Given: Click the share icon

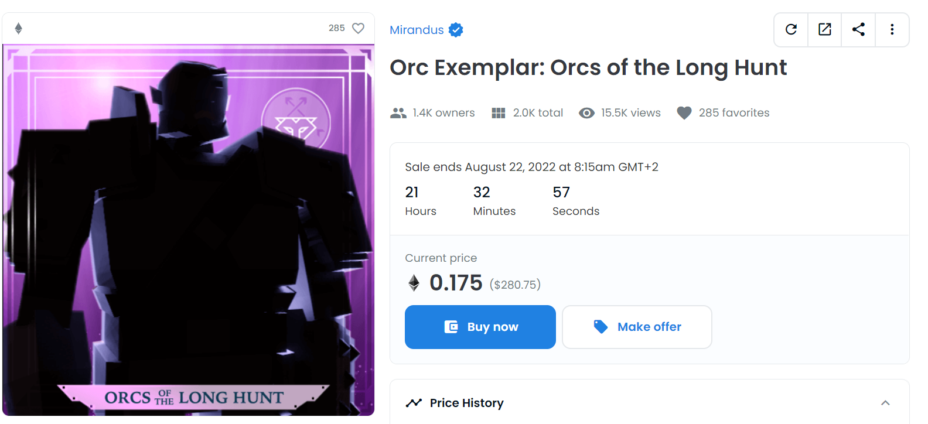Looking at the screenshot, I should (858, 29).
